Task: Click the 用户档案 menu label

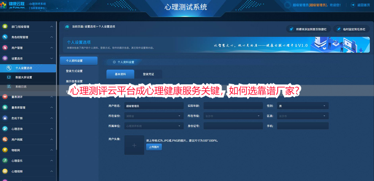Action: pos(17,140)
